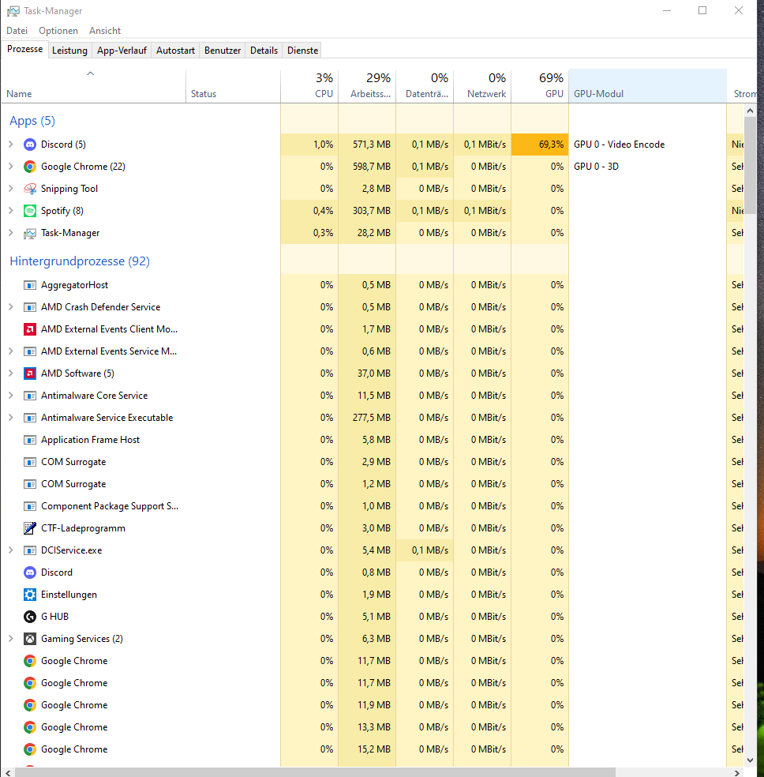764x777 pixels.
Task: Open the Ansicht menu
Action: click(105, 31)
